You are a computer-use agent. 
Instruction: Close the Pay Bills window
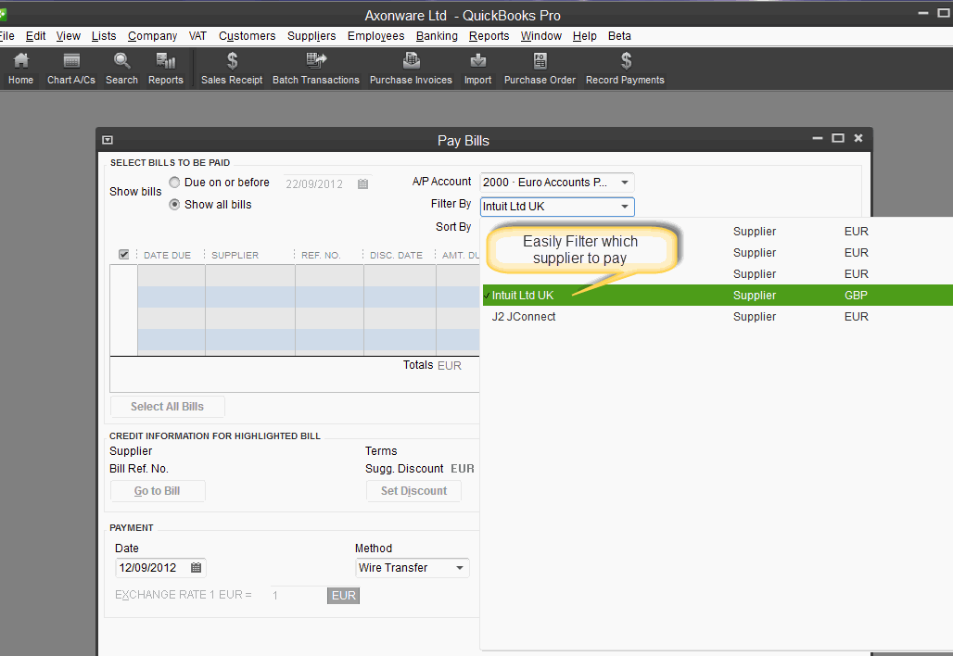point(858,138)
